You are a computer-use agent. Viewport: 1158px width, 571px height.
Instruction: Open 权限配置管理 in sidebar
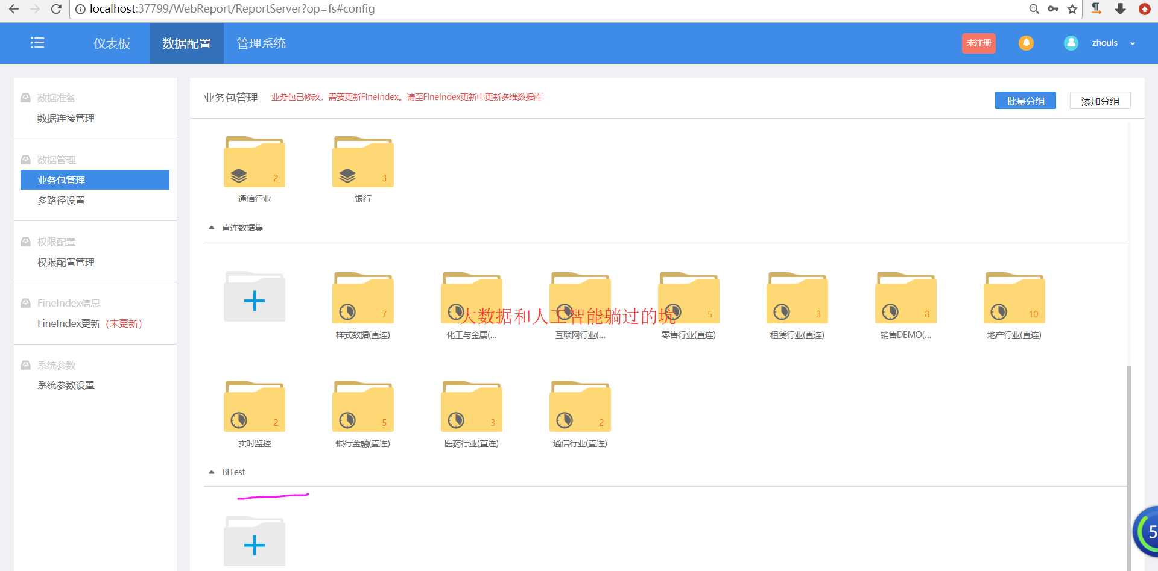(66, 263)
